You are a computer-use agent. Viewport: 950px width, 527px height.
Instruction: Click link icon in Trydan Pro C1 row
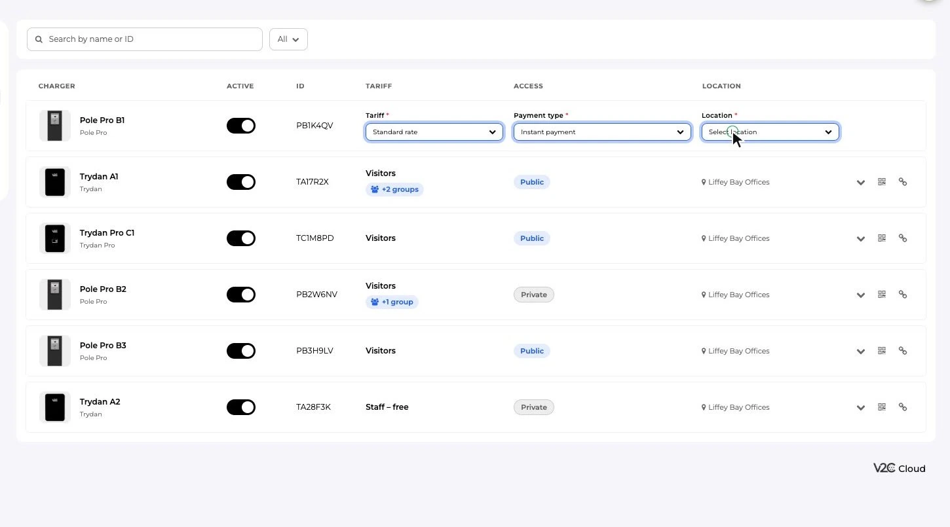pyautogui.click(x=903, y=238)
